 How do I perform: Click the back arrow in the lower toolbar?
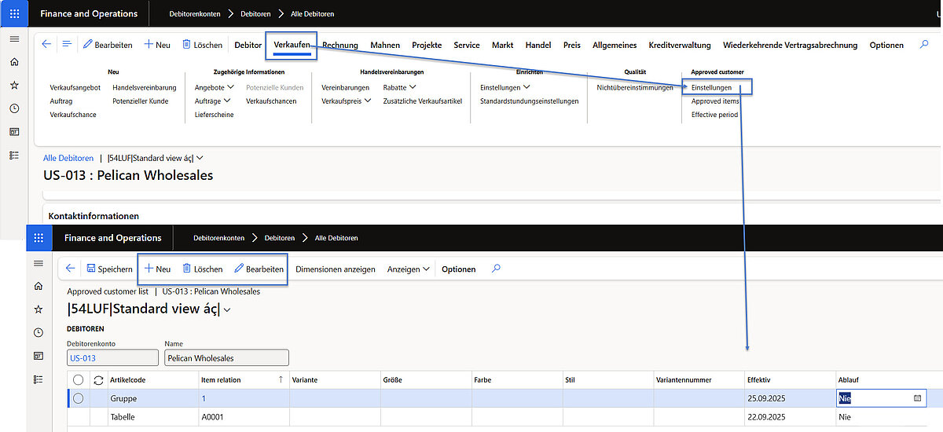click(70, 269)
